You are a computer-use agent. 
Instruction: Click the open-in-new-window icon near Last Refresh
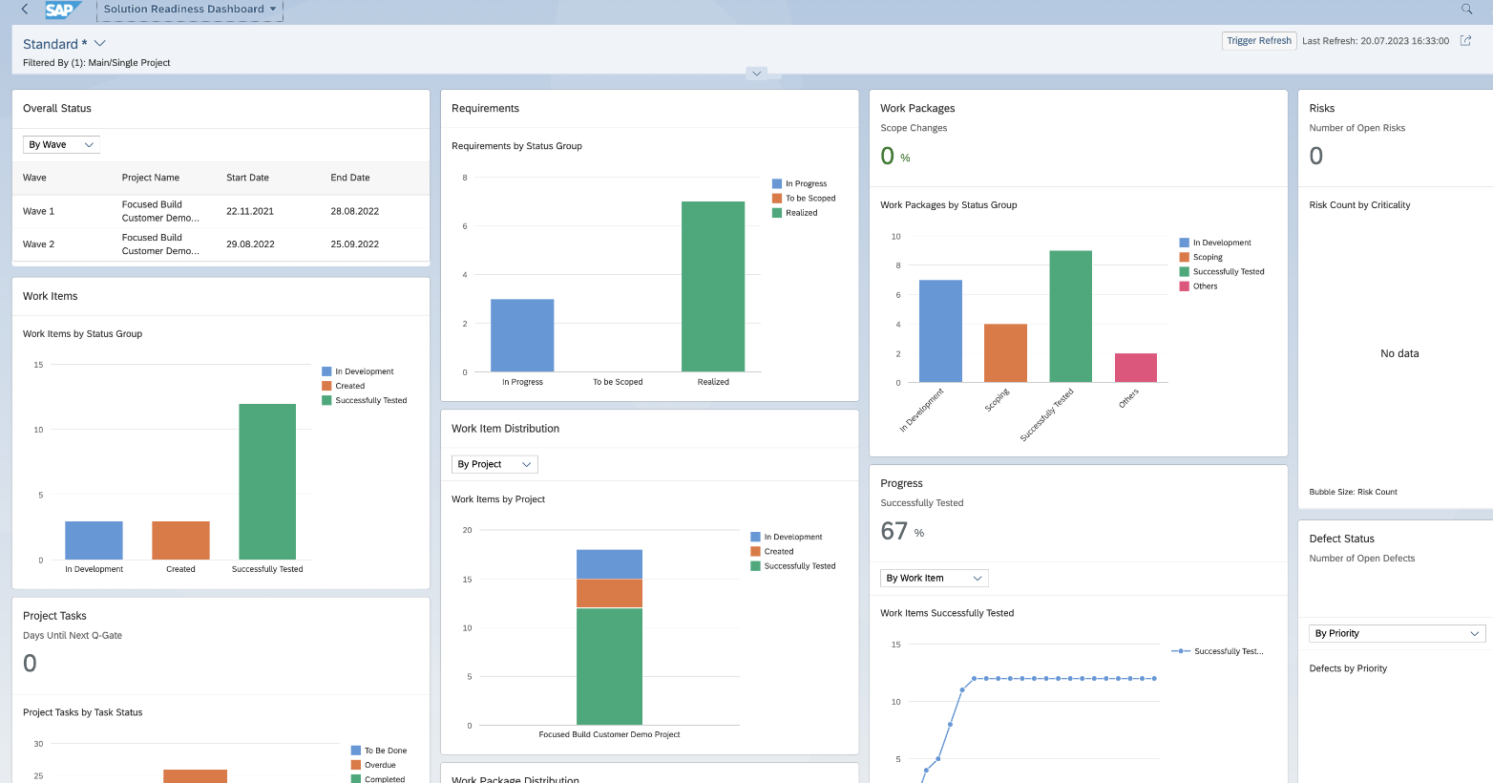click(x=1465, y=40)
